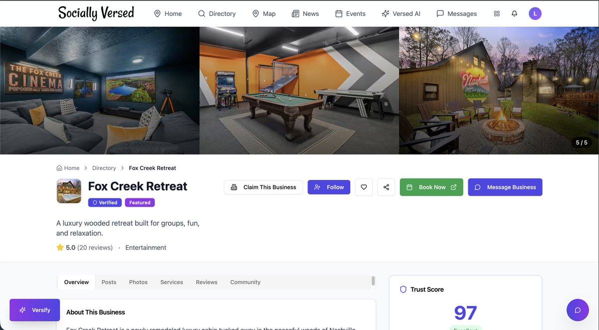Screen dimensions: 599x330
Task: Click the 5 / 5 photo counter
Action: 582,143
